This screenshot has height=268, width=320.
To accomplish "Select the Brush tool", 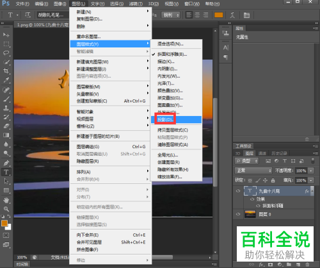I will pyautogui.click(x=6, y=99).
